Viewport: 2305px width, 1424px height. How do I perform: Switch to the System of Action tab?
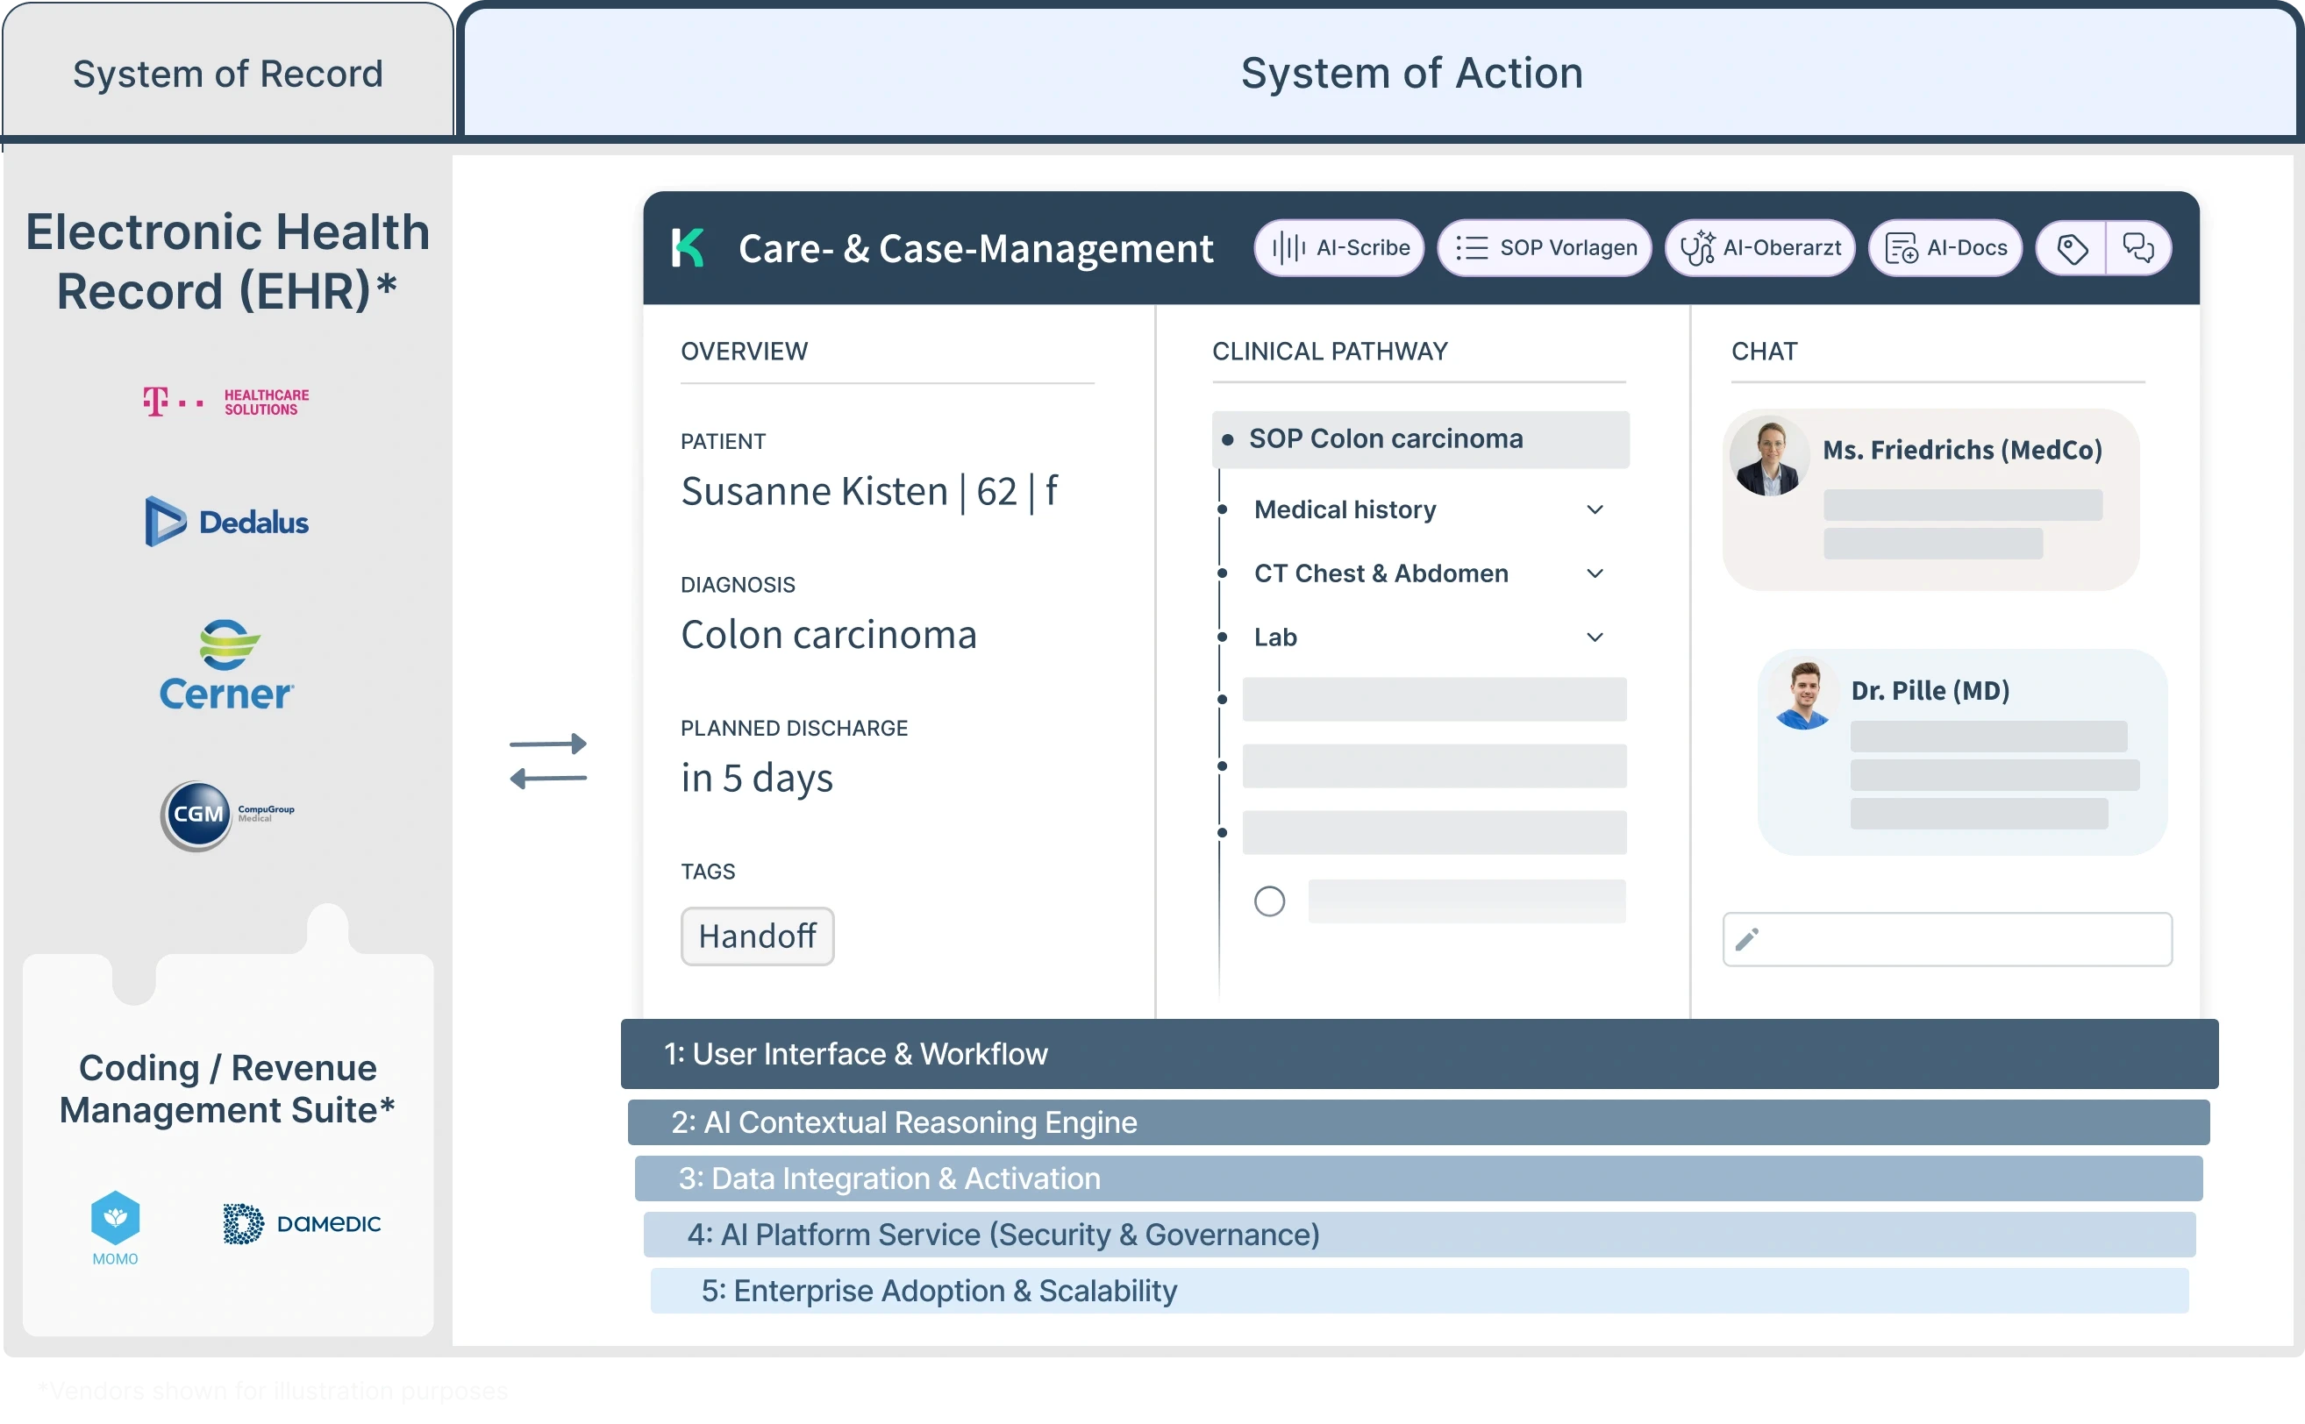click(1411, 74)
